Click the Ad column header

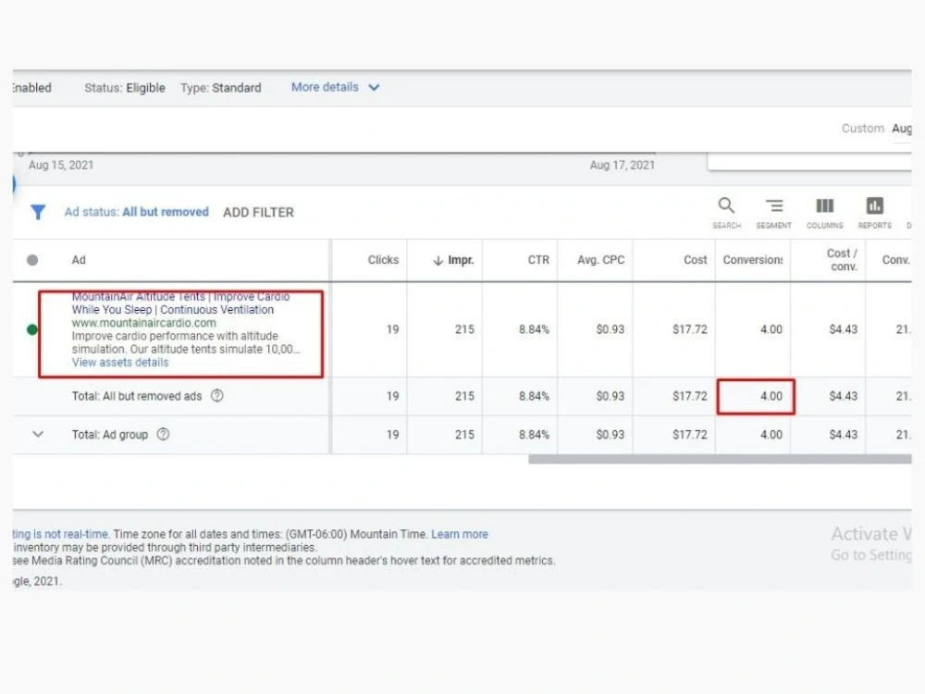point(79,260)
